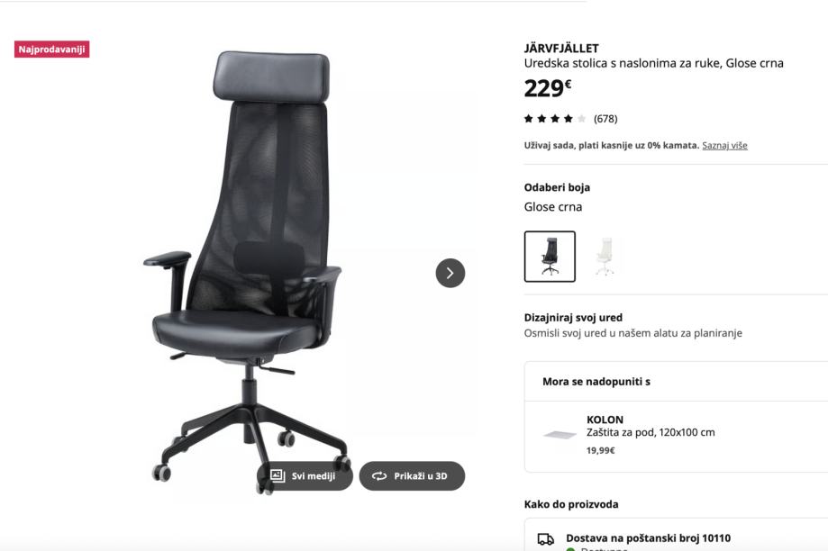Select the Glose crna black chair swatch
This screenshot has width=828, height=551.
coord(550,257)
